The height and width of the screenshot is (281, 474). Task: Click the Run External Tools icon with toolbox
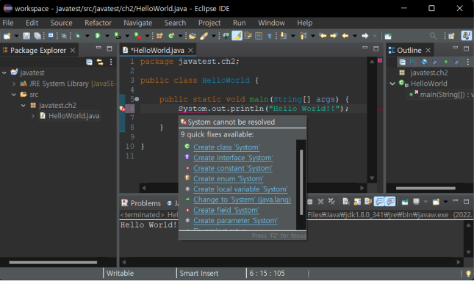tap(138, 36)
